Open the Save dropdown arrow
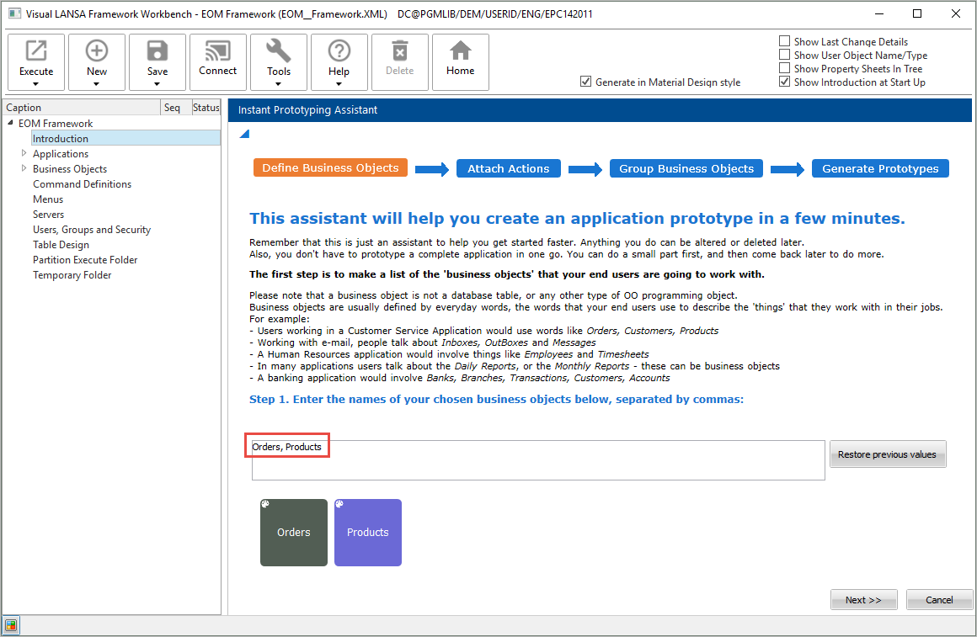Viewport: 977px width, 637px height. point(157,84)
